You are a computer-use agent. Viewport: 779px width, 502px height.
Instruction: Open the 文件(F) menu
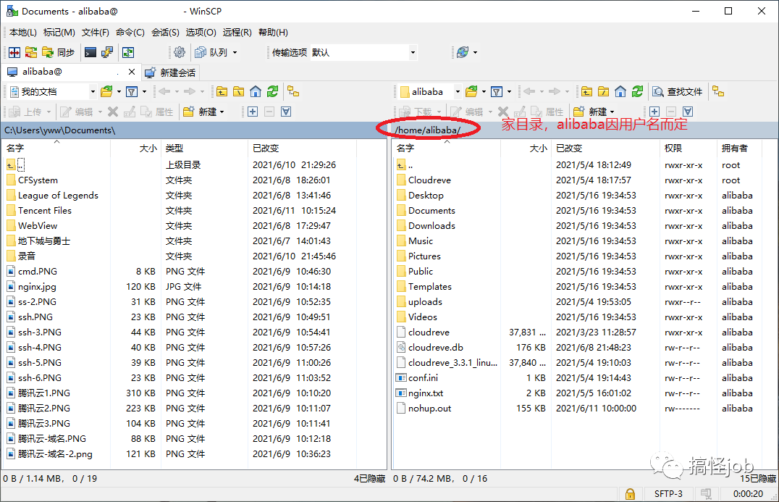coord(95,33)
